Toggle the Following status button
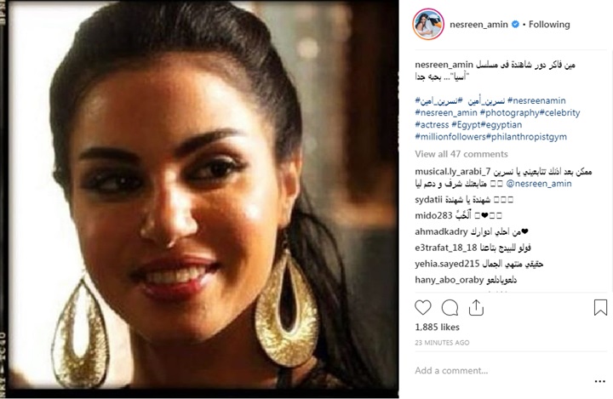This screenshot has height=399, width=613. click(x=549, y=24)
